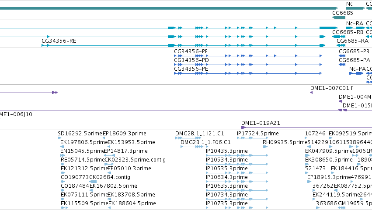
Task: Click EK188604.5prime label
Action: click(x=132, y=203)
